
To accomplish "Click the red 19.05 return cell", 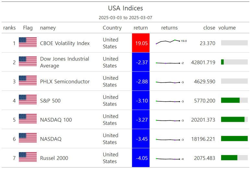I will tap(141, 43).
